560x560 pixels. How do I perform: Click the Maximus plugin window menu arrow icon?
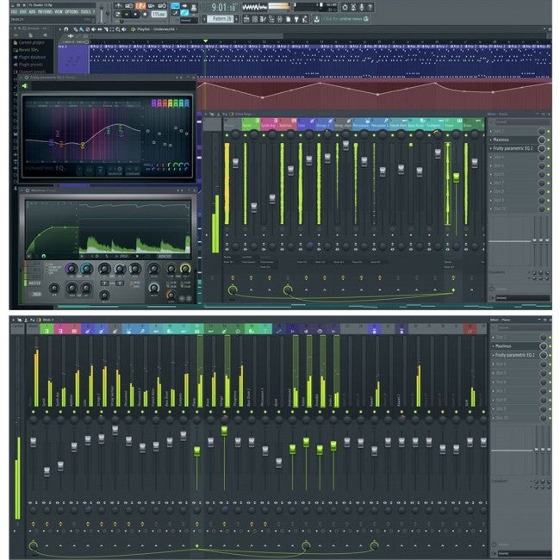point(24,190)
